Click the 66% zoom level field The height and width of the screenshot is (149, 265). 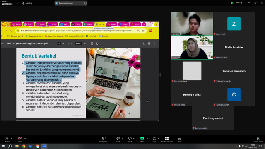click(78, 43)
